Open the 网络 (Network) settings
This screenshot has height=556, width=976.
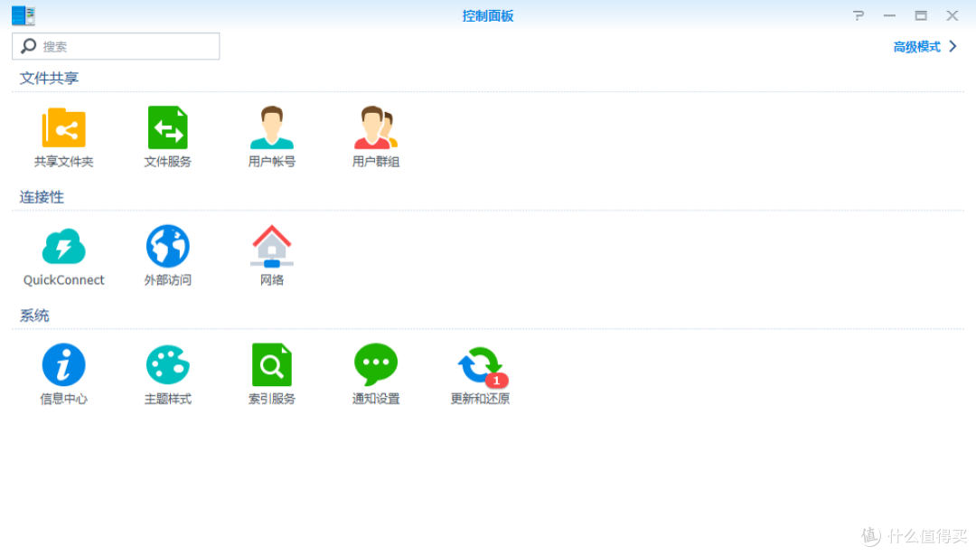[x=271, y=253]
